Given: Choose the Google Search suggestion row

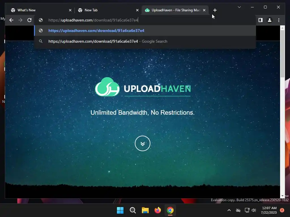Looking at the screenshot, I should click(145, 41).
